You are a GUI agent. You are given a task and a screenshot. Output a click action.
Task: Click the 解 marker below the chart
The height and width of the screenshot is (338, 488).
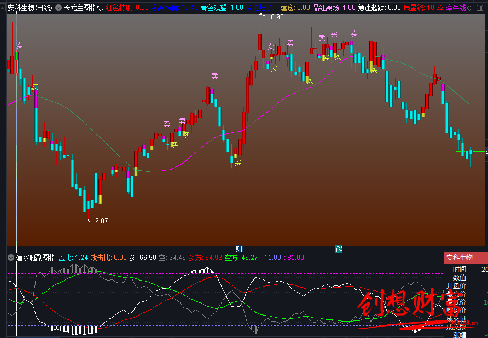pos(339,249)
